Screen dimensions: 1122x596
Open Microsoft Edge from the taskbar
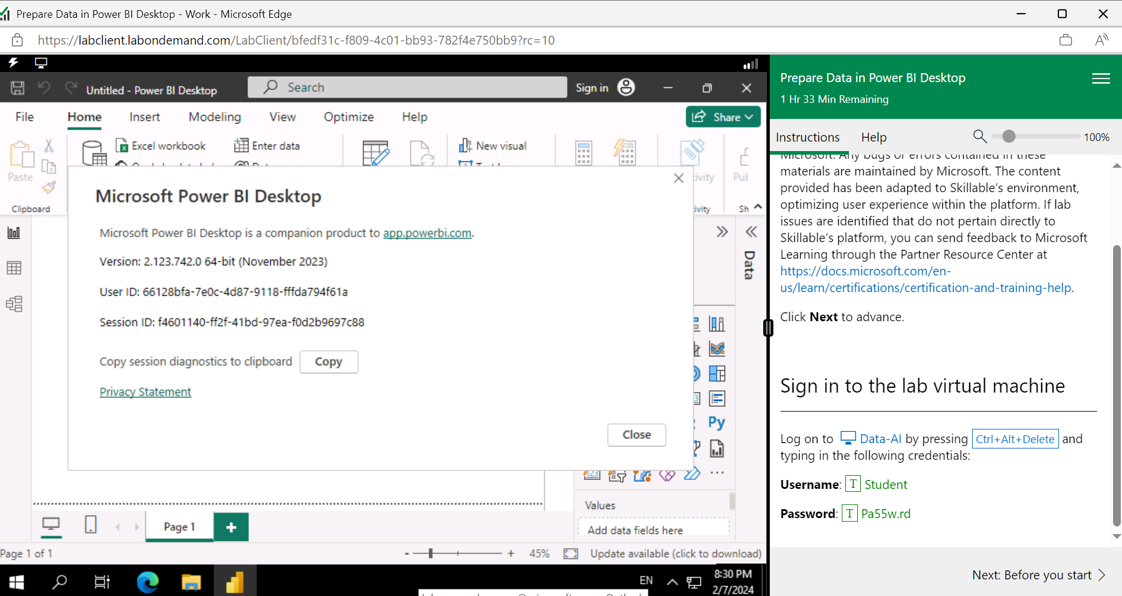[148, 581]
